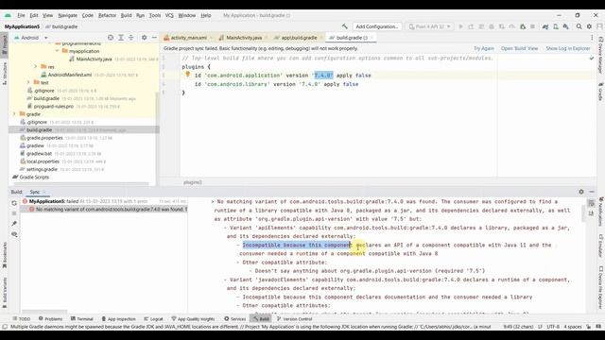Open Project panel options gear
The width and height of the screenshot is (605, 340).
pyautogui.click(x=144, y=38)
